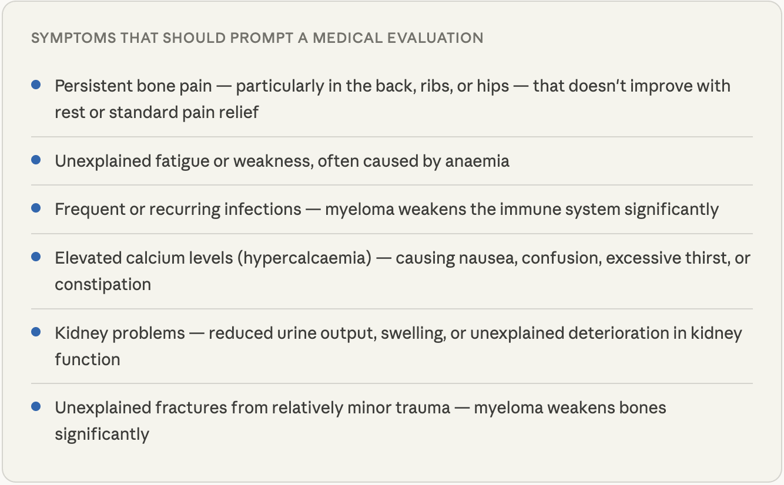Click the 'Kidney problems' text
This screenshot has width=784, height=485.
pos(120,334)
